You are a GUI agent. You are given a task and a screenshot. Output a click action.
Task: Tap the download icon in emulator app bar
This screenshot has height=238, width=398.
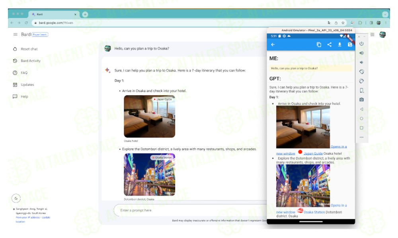[339, 44]
